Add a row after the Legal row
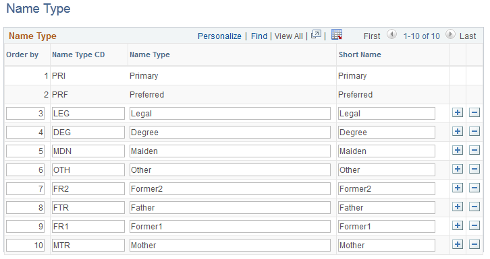 458,113
